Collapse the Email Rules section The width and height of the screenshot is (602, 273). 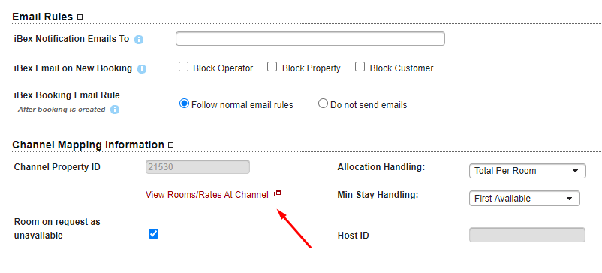point(80,16)
